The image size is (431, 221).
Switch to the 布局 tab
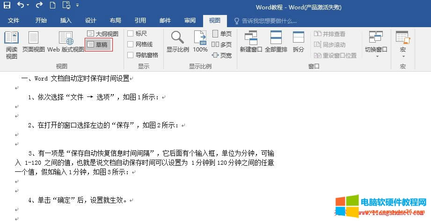click(x=115, y=20)
